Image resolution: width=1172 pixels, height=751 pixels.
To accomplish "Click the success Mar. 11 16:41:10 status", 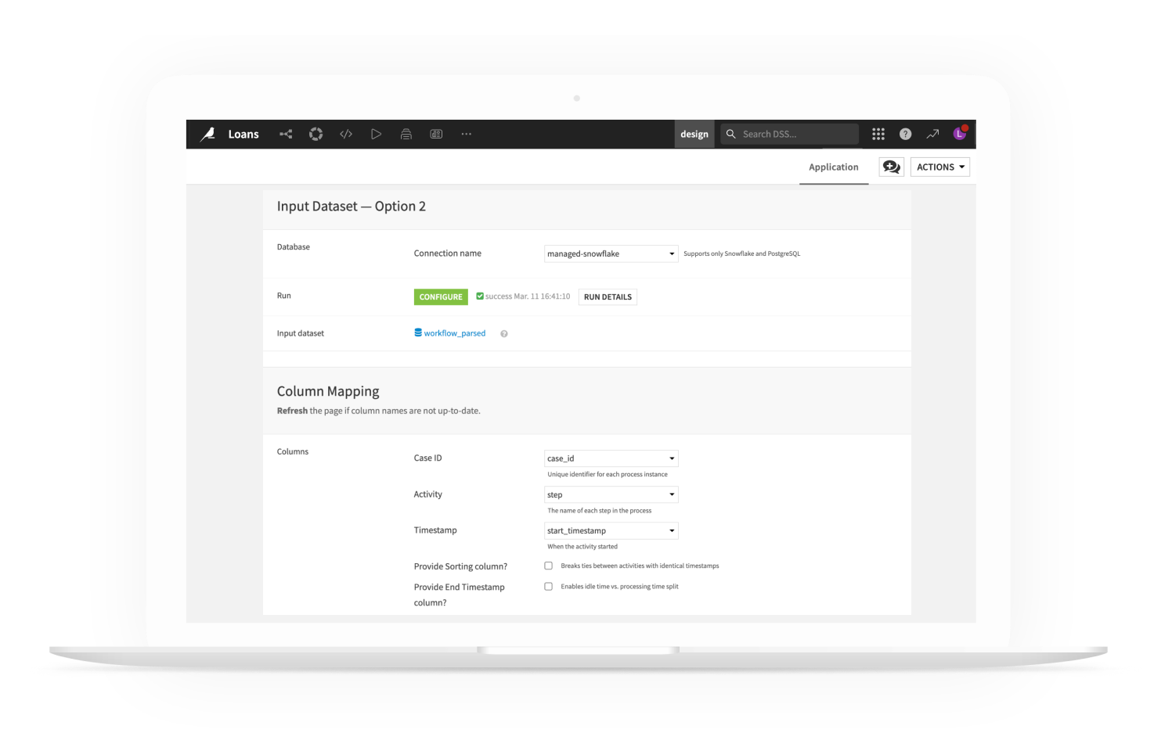I will click(x=523, y=296).
